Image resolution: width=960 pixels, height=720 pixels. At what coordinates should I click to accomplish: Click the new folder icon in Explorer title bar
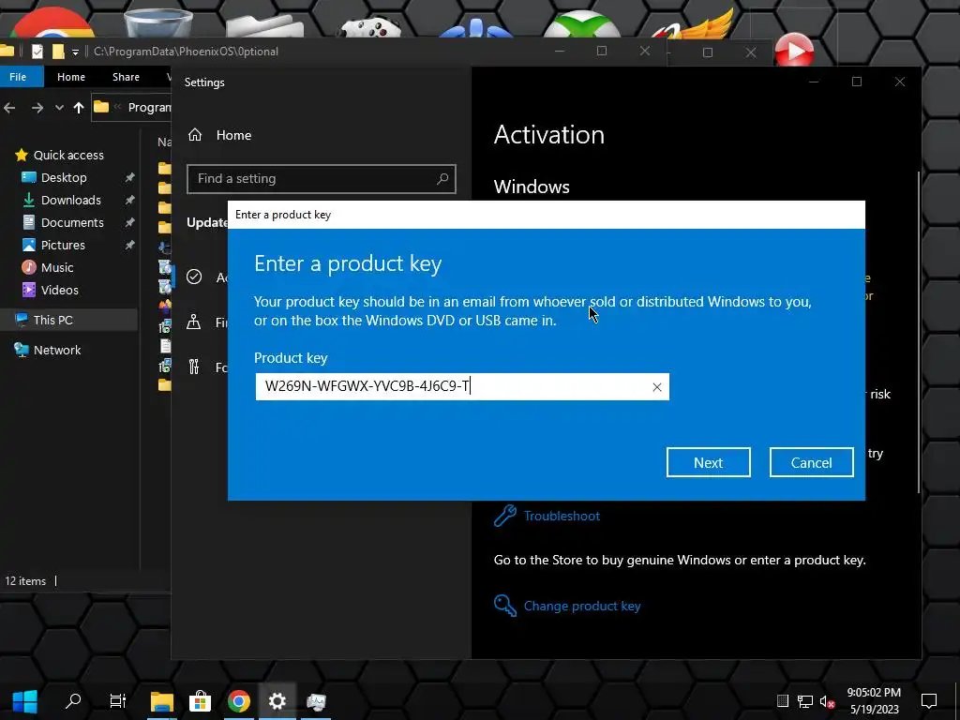[x=58, y=52]
